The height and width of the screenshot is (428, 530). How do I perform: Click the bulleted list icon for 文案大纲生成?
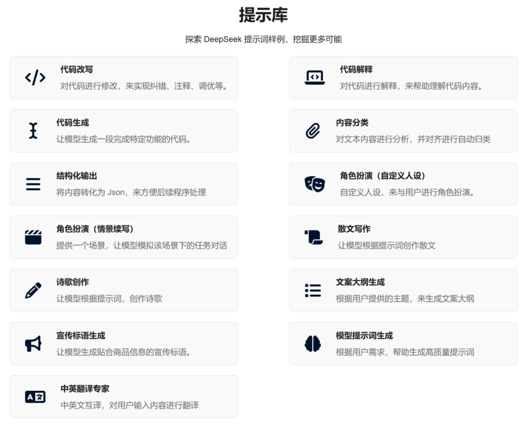312,290
